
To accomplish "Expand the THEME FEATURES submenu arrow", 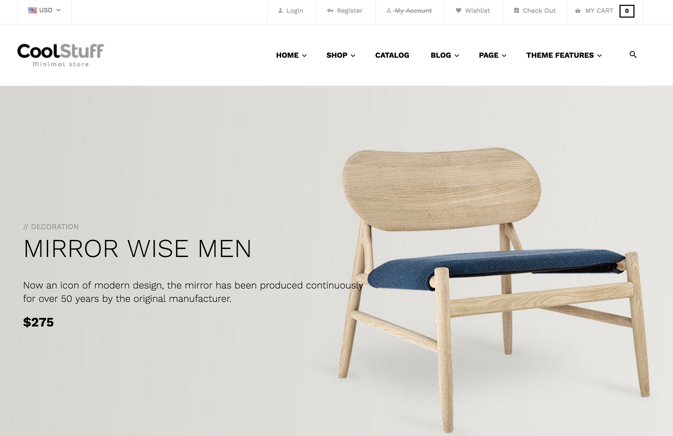I will (x=599, y=56).
